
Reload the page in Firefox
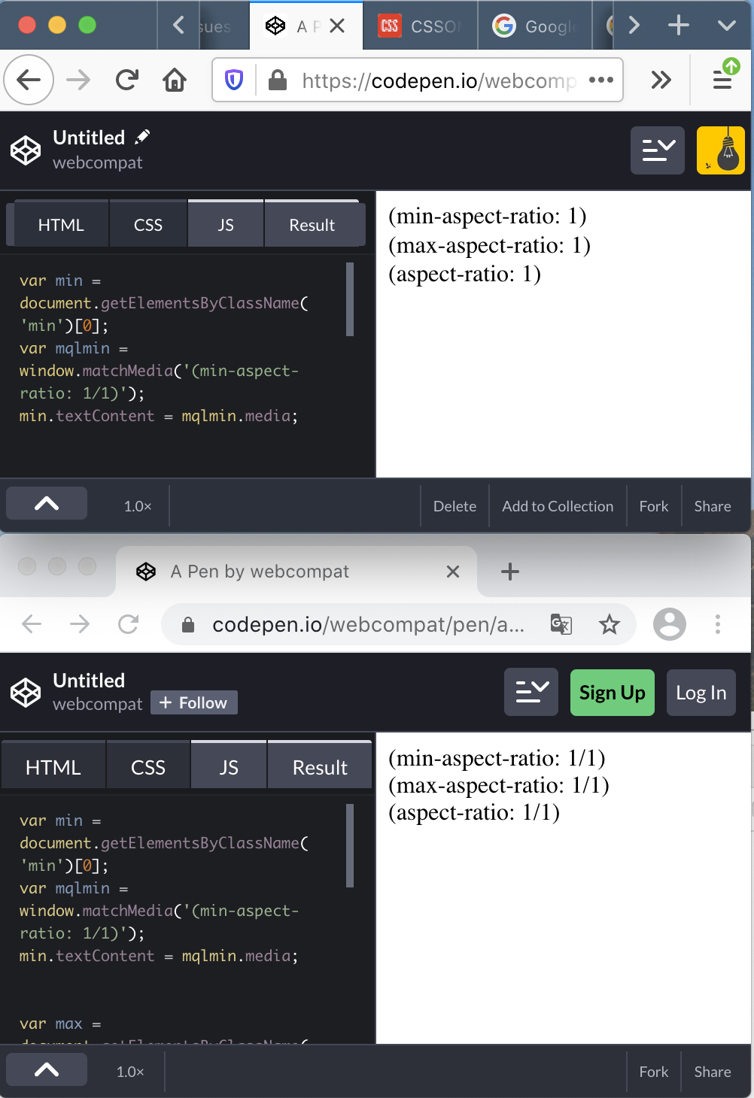(126, 80)
